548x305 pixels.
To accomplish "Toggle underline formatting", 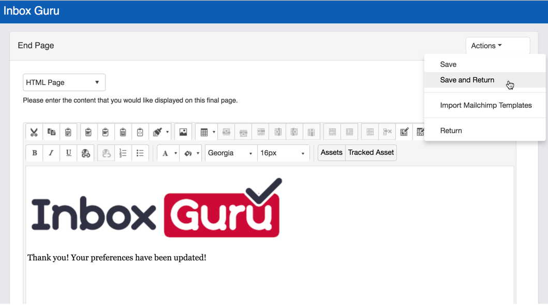I will pos(68,153).
